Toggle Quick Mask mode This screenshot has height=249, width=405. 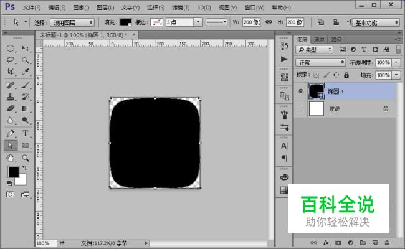click(x=11, y=194)
